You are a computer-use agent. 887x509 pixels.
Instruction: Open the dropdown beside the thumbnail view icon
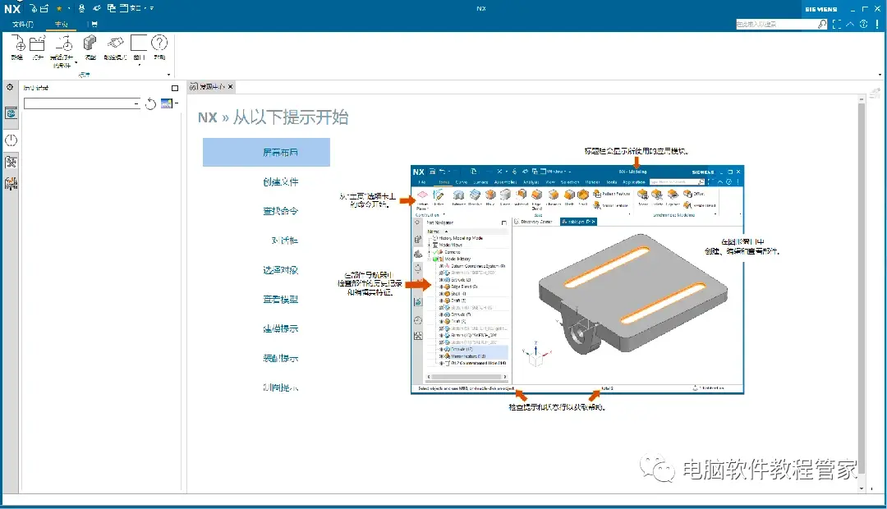pyautogui.click(x=177, y=103)
